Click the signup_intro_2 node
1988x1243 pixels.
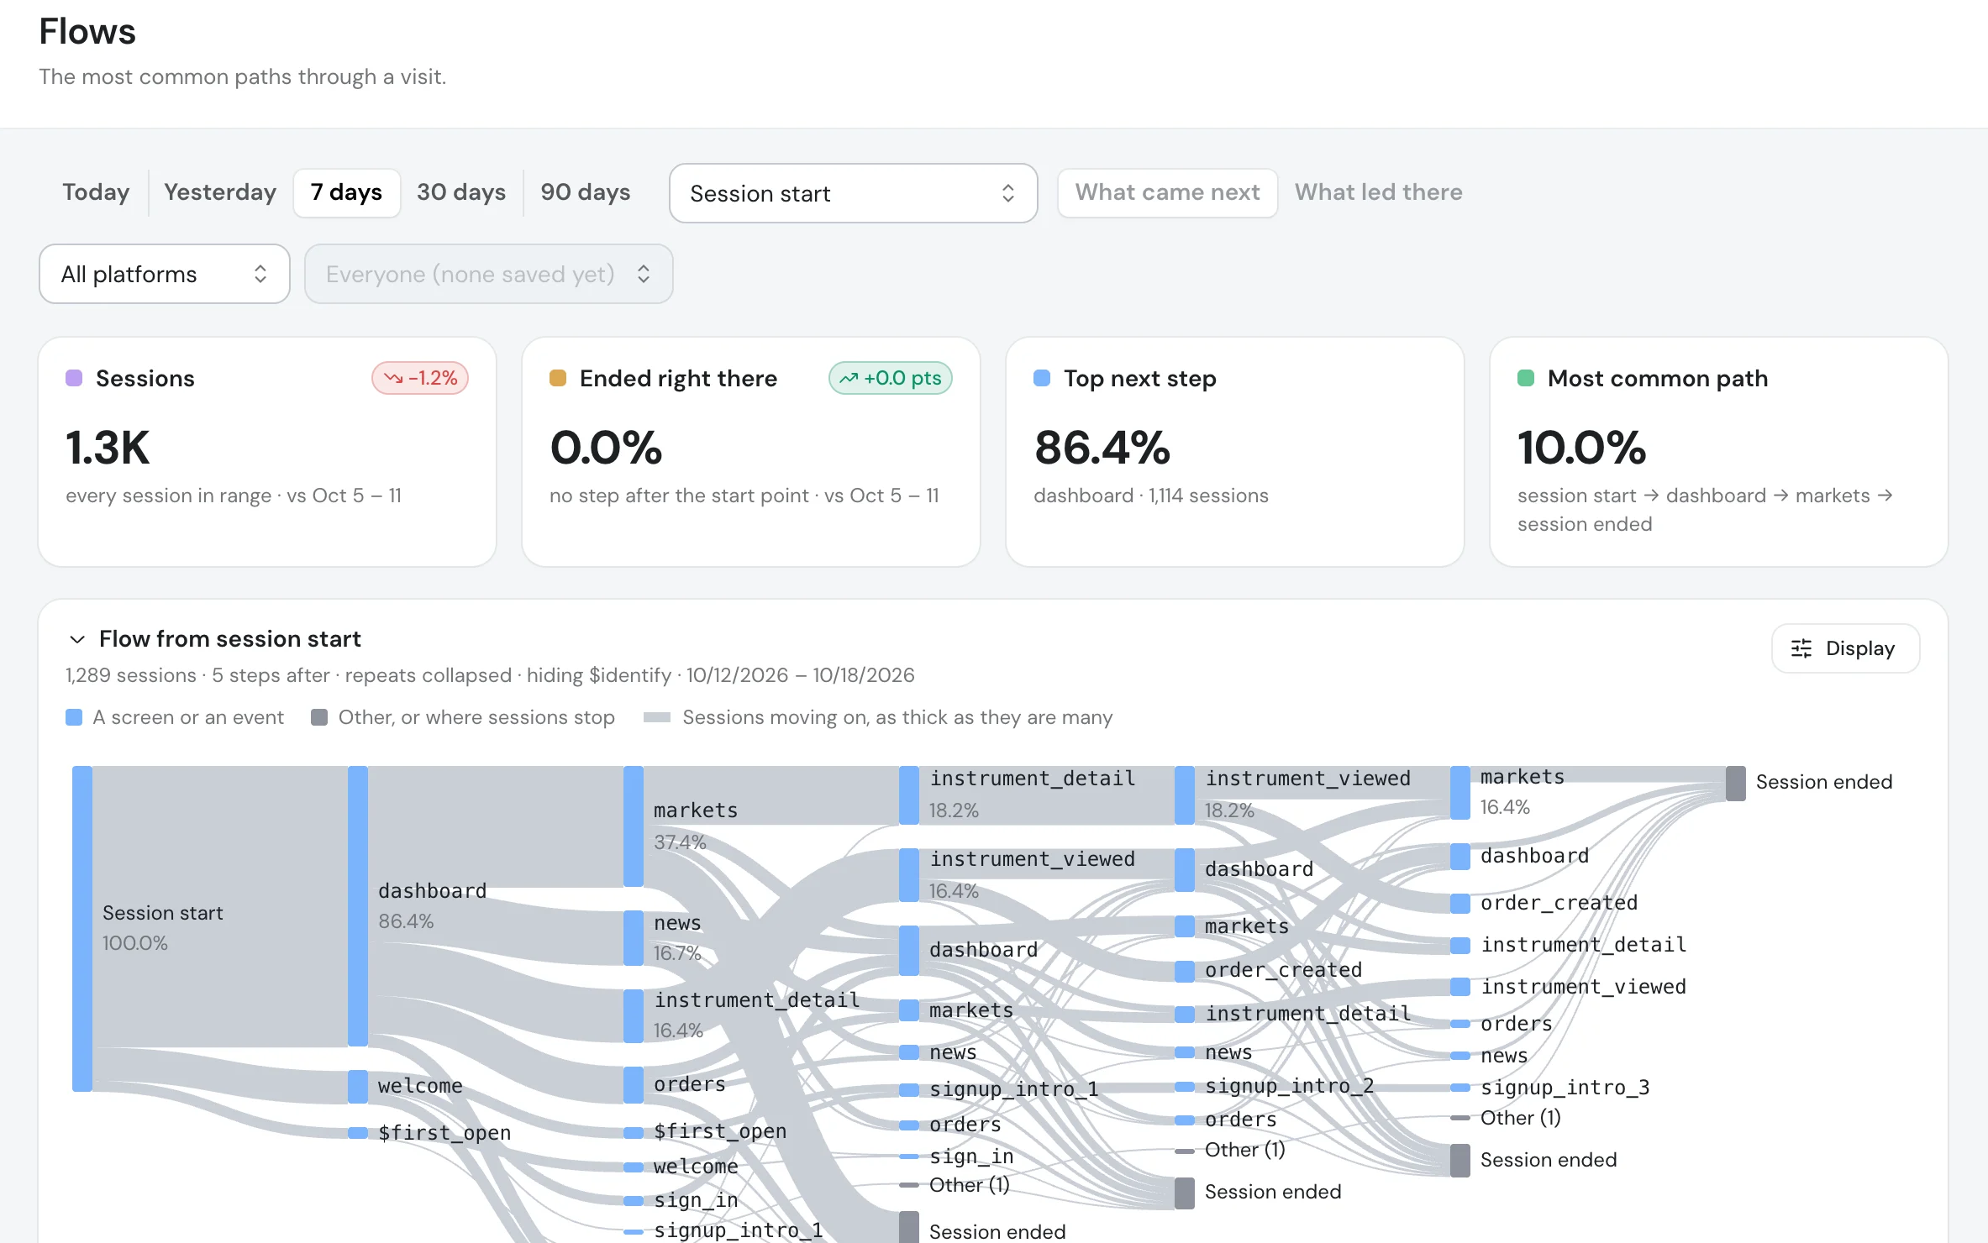point(1185,1086)
